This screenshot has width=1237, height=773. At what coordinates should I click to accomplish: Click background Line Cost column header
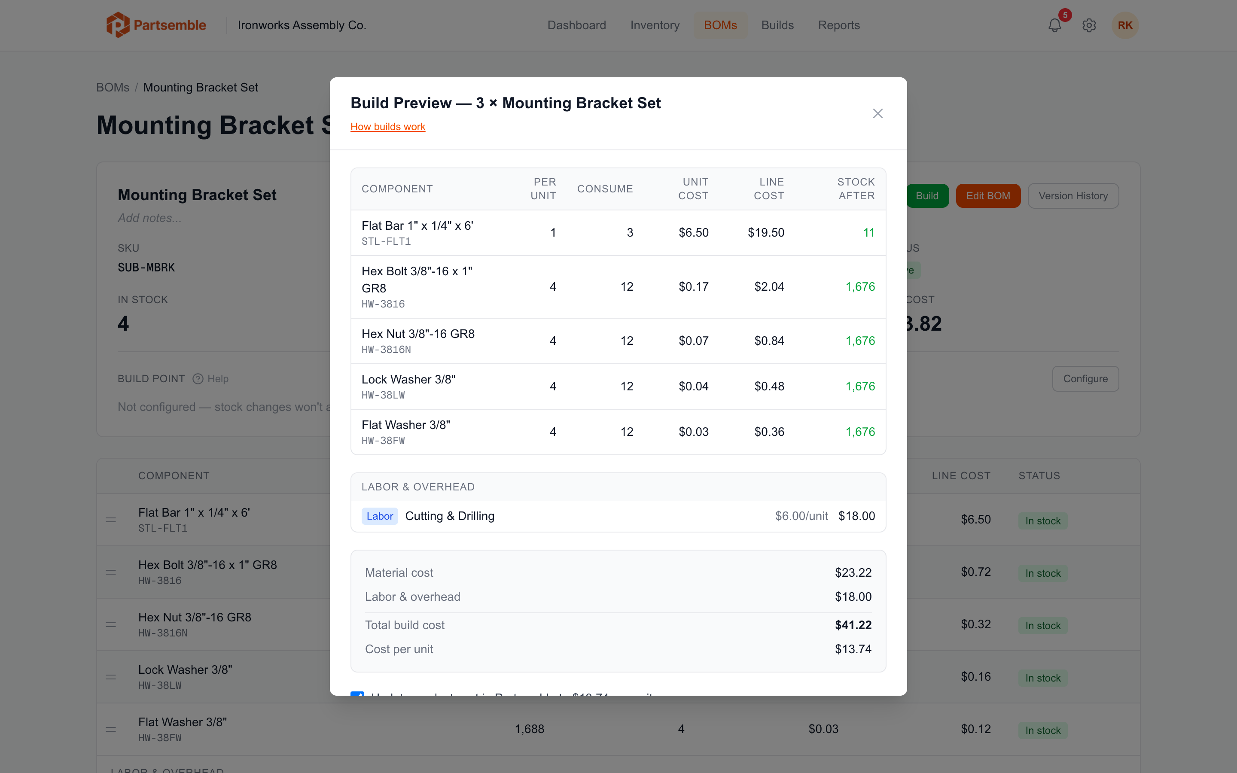(961, 476)
